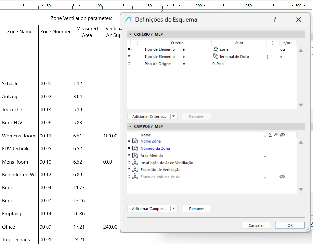Click the fan icon beside Fluxo de Volume de Ar

tap(135, 177)
